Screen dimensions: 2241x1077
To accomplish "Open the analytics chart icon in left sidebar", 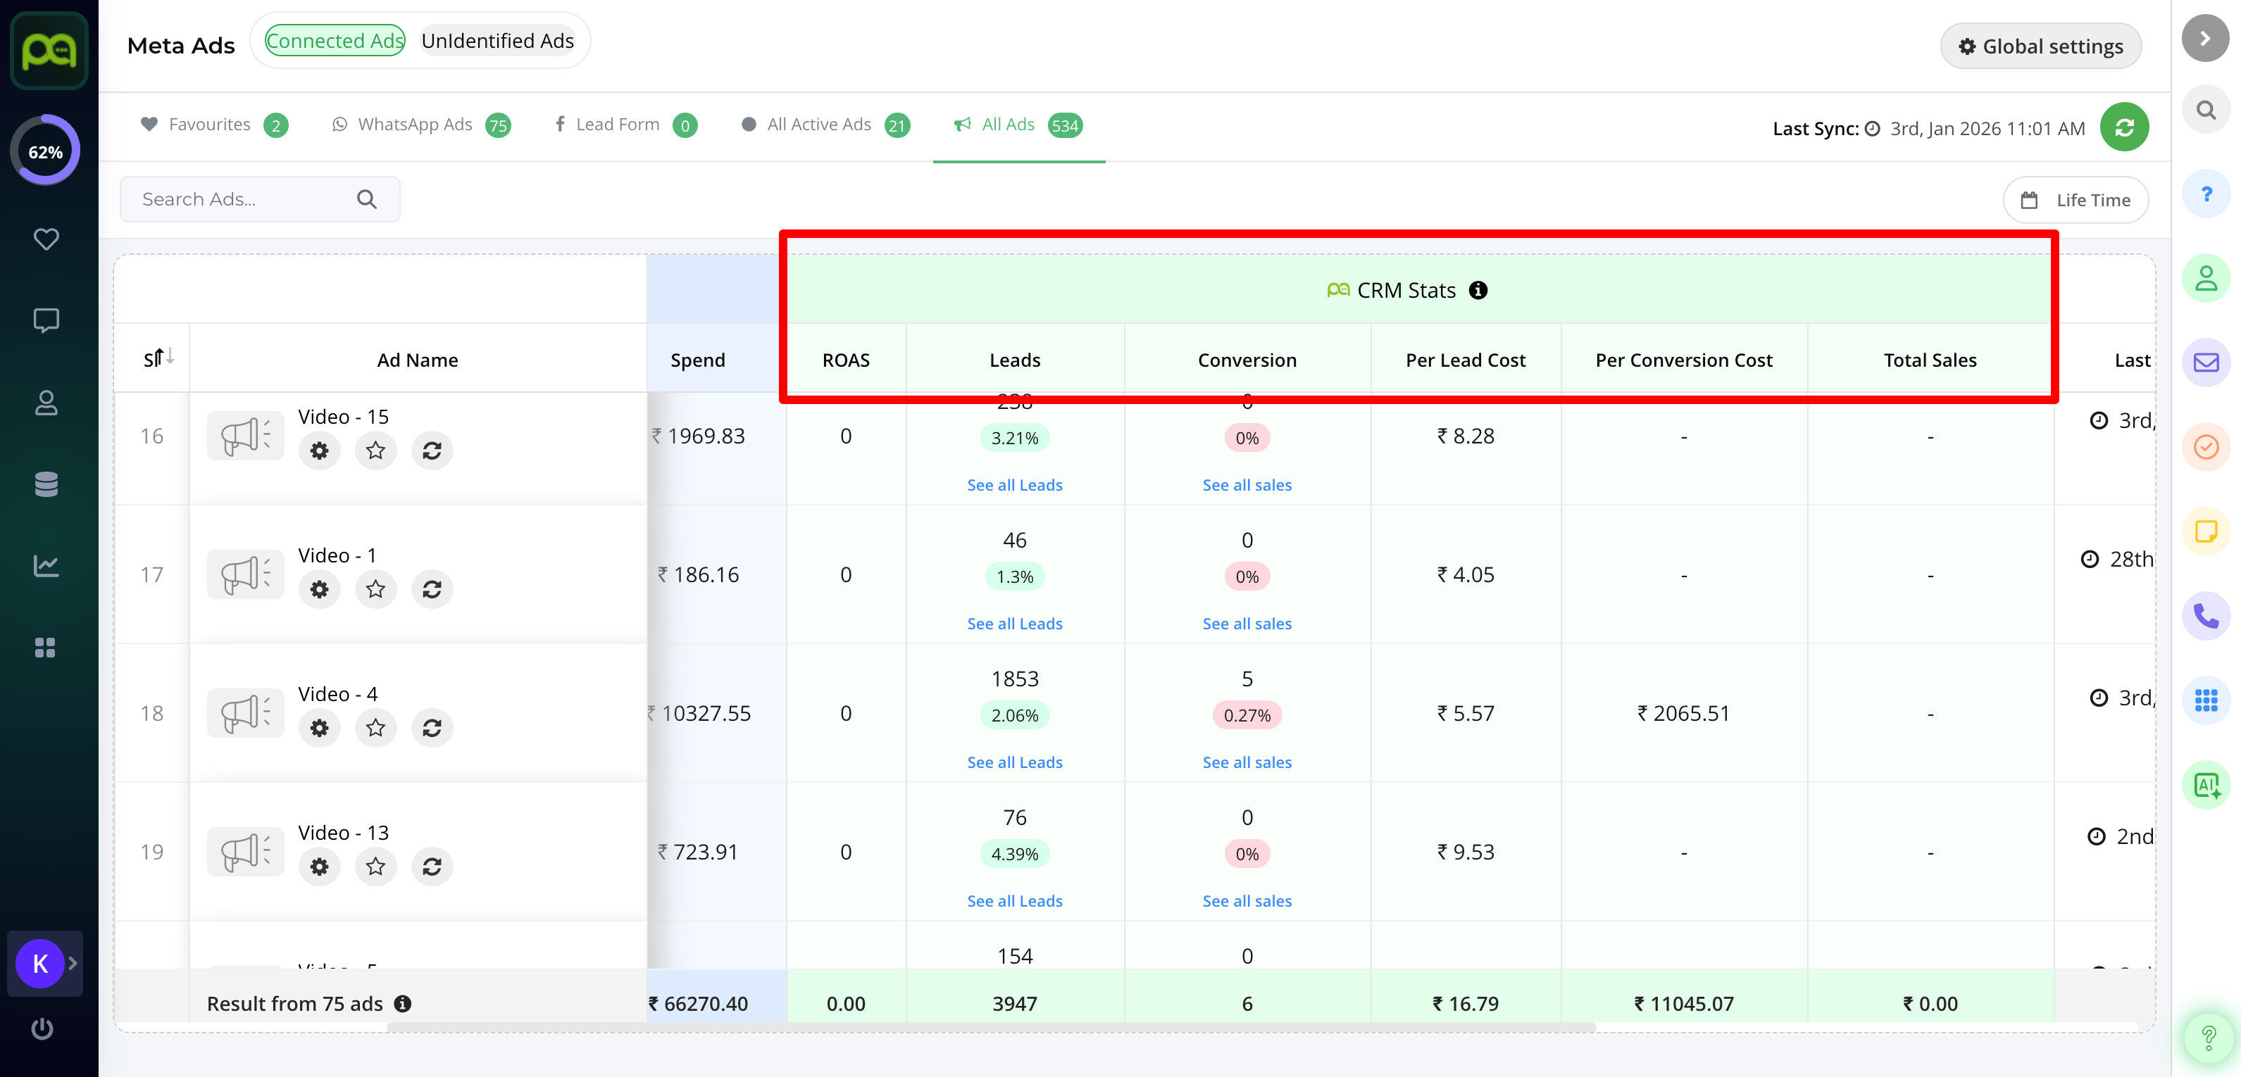I will (x=45, y=566).
